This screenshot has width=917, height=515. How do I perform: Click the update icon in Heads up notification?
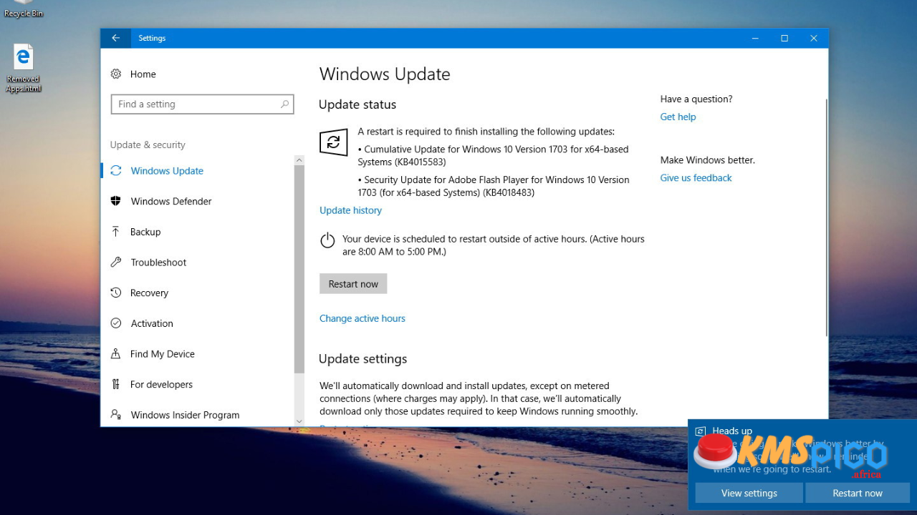click(701, 431)
